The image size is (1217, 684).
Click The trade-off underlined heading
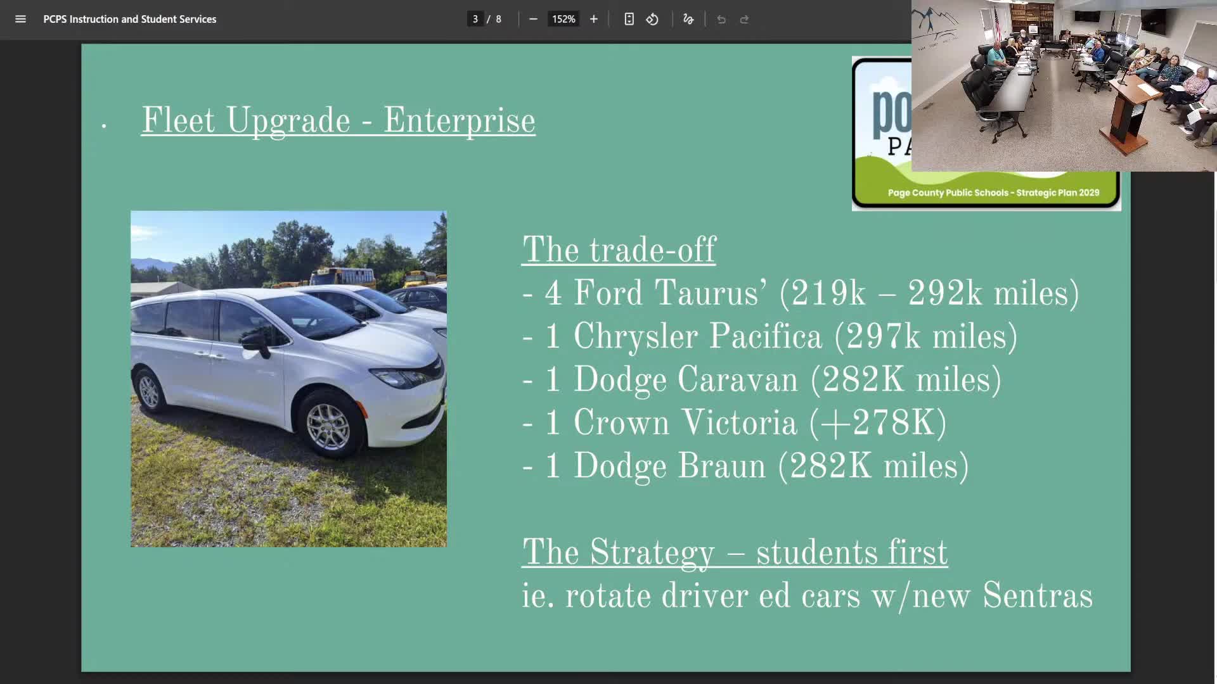pos(619,250)
